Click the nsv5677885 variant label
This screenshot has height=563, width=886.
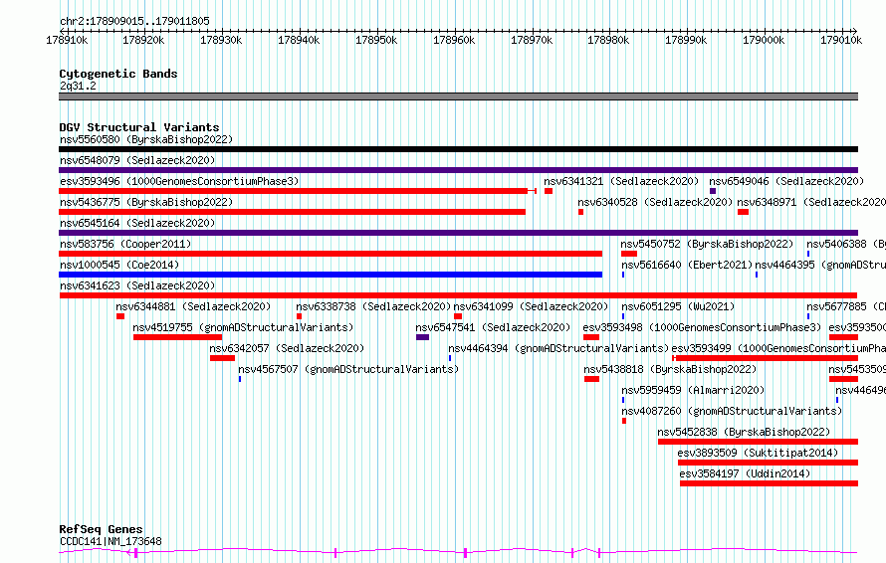(846, 306)
